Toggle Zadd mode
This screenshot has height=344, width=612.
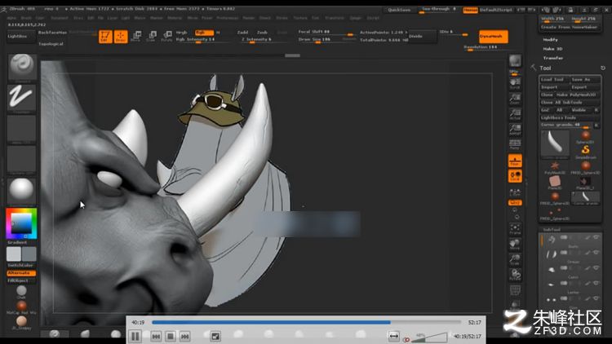243,33
